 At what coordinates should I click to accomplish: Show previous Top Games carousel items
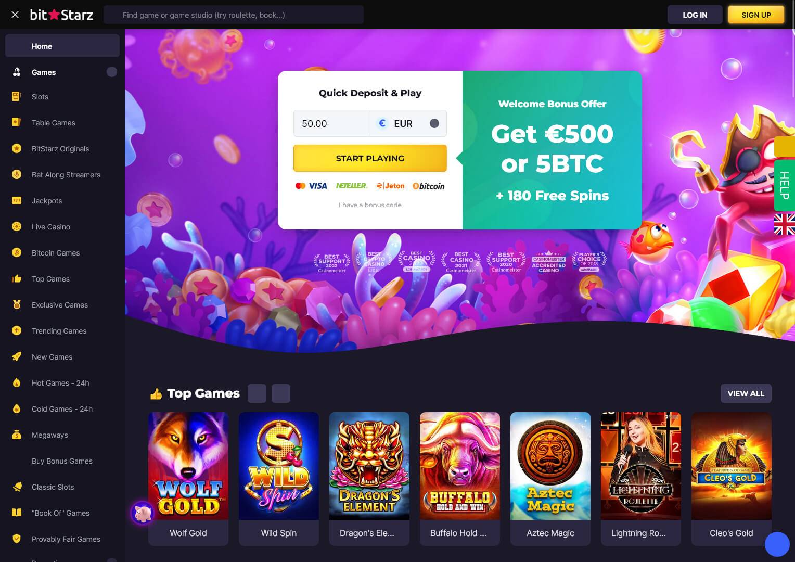(257, 393)
